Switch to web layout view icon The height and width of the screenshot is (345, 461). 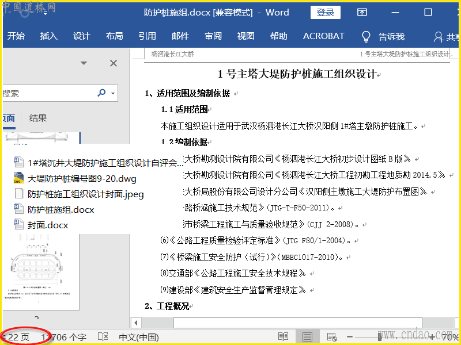pos(332,337)
